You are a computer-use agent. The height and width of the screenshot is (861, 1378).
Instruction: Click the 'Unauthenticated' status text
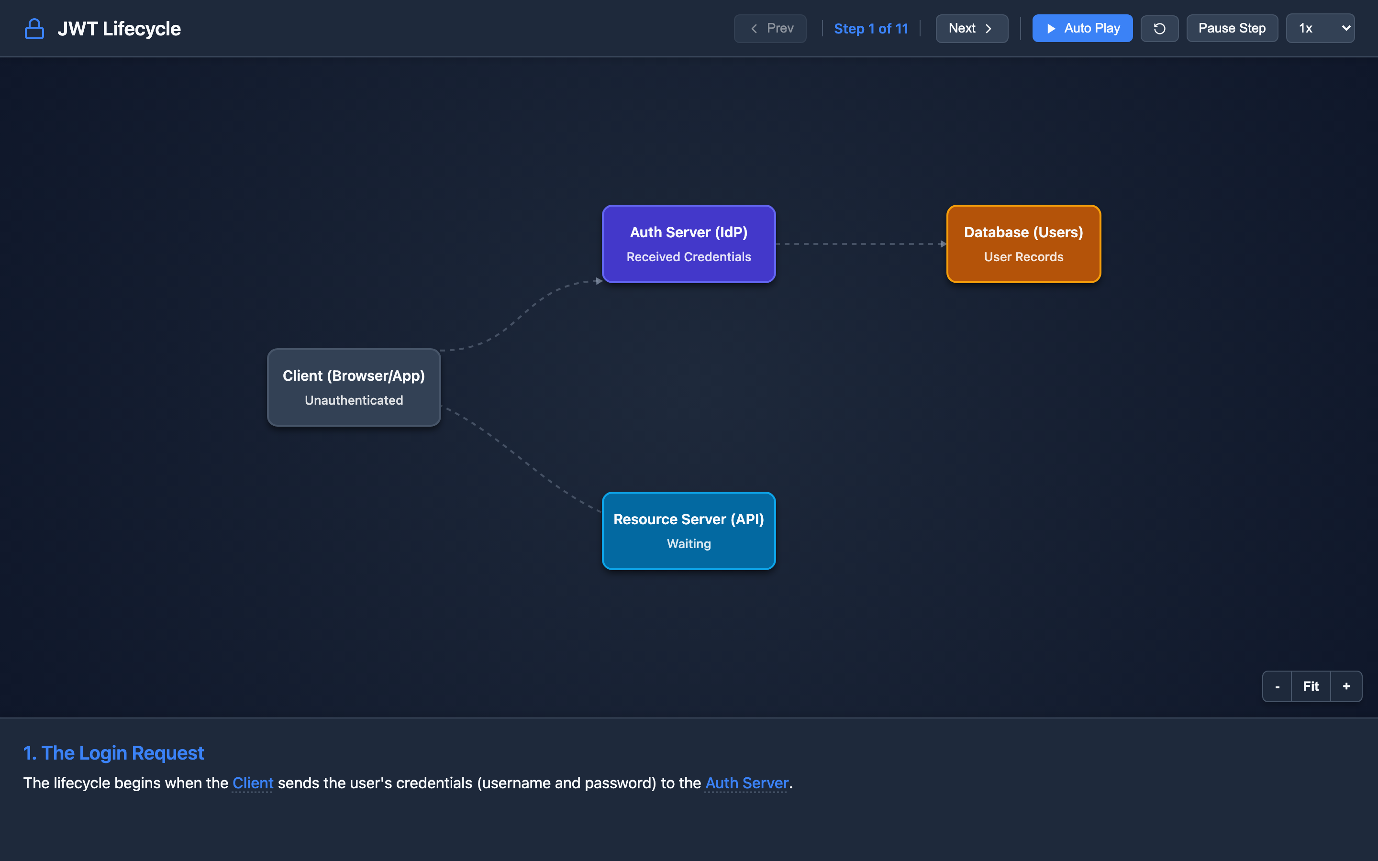coord(354,400)
